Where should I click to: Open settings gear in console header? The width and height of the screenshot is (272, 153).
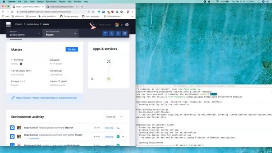(127, 25)
